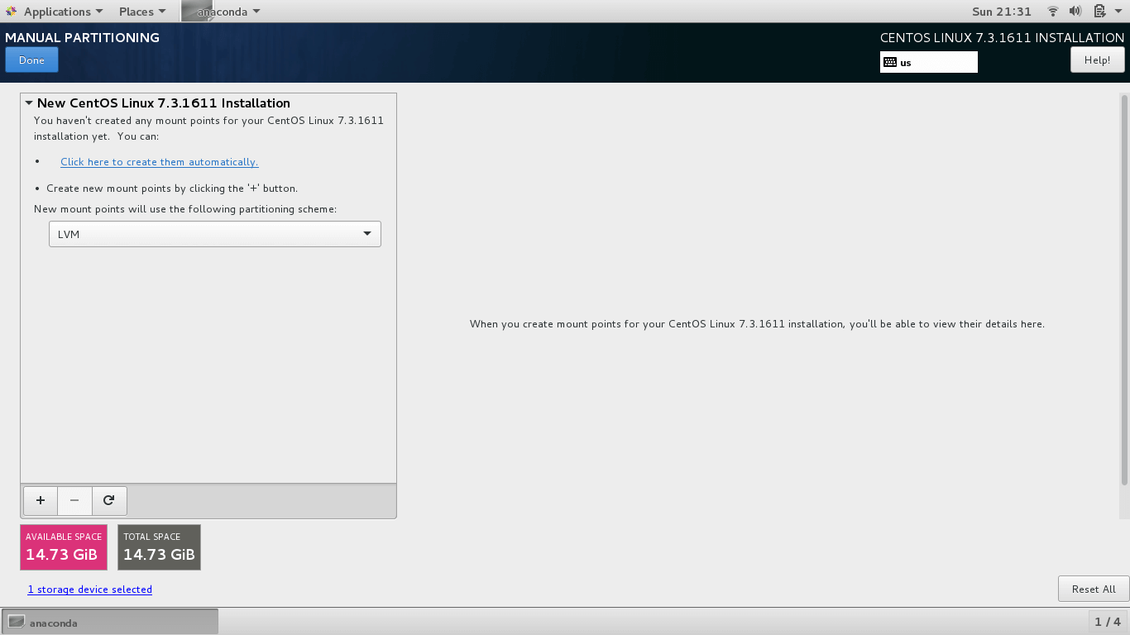Click the Reset All button

tap(1094, 589)
